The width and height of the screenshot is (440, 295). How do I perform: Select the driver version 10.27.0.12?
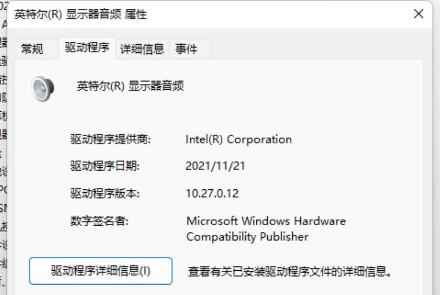(212, 193)
